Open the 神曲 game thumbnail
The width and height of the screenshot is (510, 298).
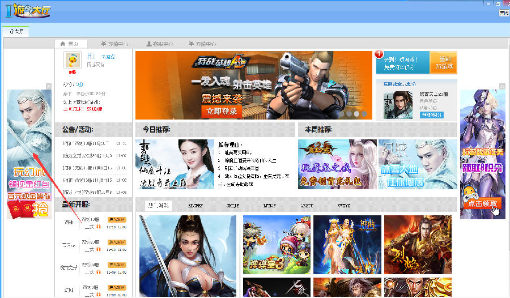pyautogui.click(x=347, y=245)
